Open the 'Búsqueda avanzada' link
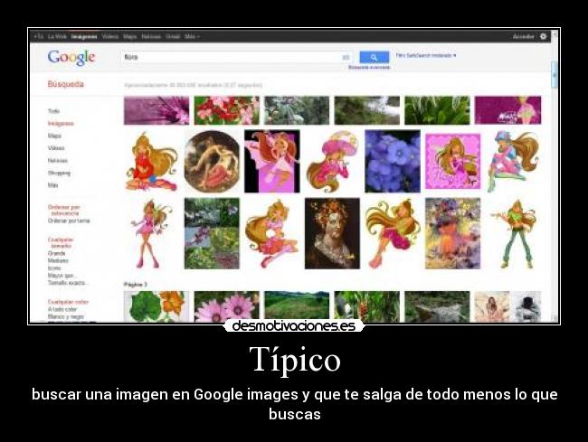Image resolution: width=588 pixels, height=442 pixels. pos(369,68)
